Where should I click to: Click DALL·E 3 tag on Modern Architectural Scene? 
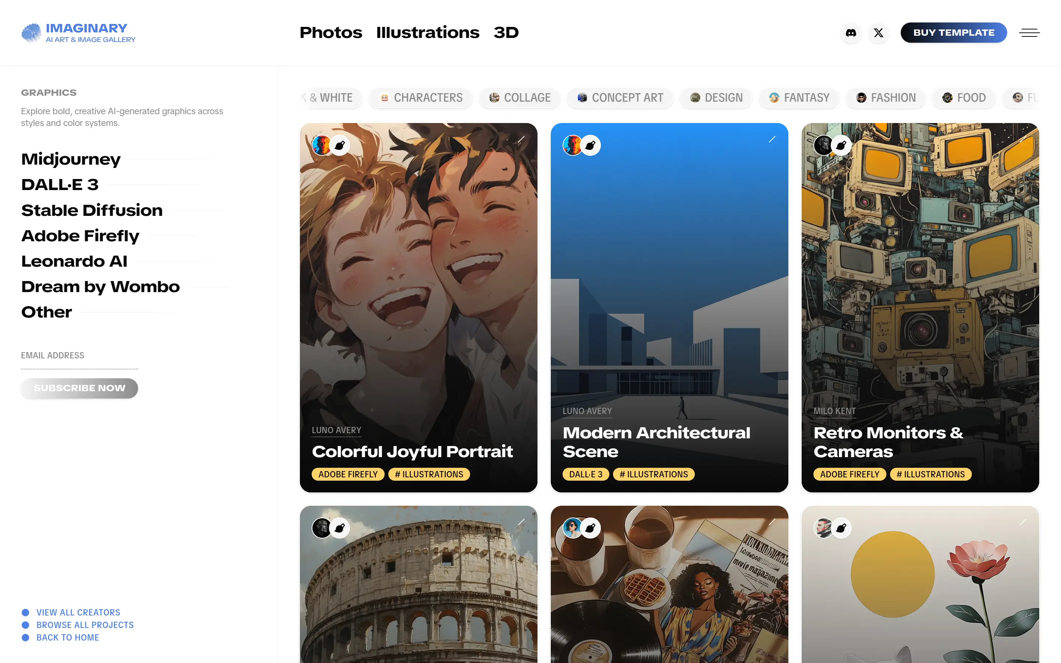(586, 474)
